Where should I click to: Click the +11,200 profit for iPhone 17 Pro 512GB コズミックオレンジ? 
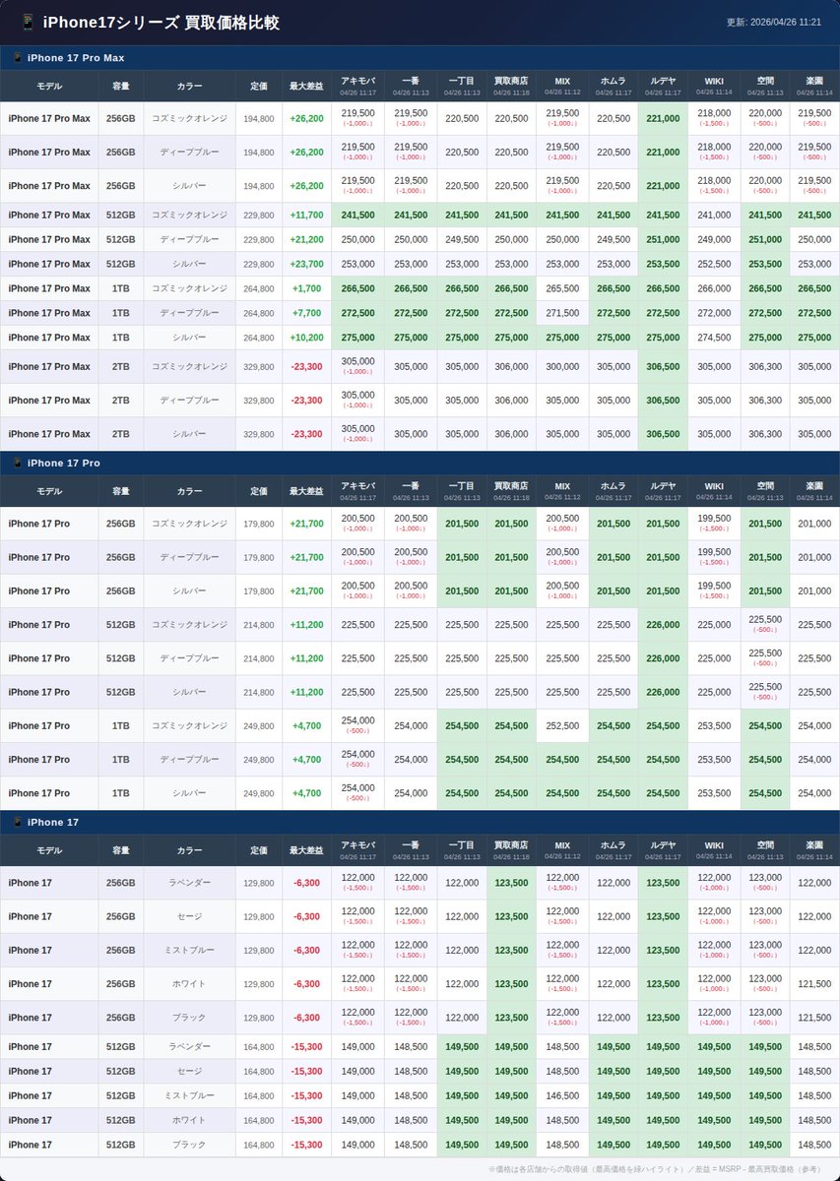click(x=306, y=625)
